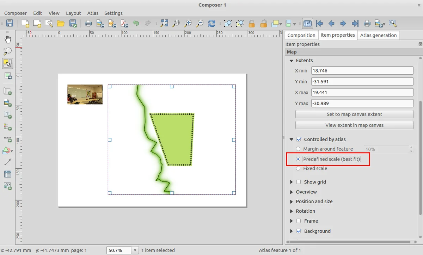
Task: Select the Pan composer hand tool
Action: pos(7,39)
